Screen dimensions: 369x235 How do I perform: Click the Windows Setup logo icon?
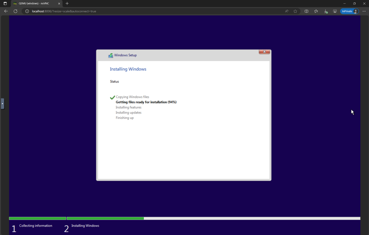[x=111, y=55]
